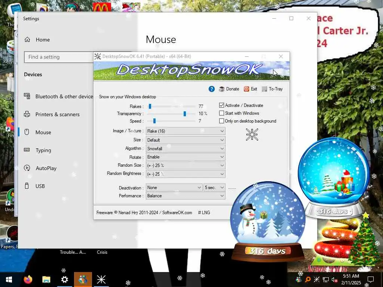Select the Mouse settings page
Image resolution: width=383 pixels, height=287 pixels.
click(43, 132)
